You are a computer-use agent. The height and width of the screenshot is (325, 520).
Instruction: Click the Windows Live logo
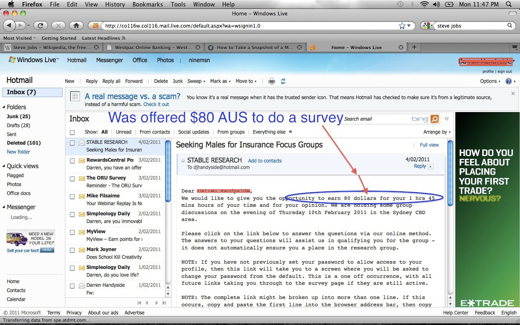click(34, 60)
